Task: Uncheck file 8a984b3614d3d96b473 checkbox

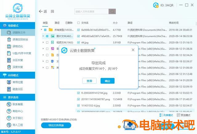Action: tap(78, 30)
